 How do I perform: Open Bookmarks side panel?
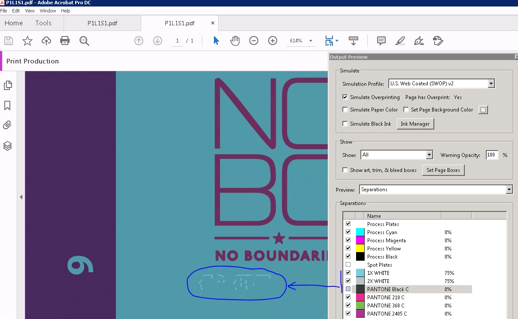pos(7,105)
